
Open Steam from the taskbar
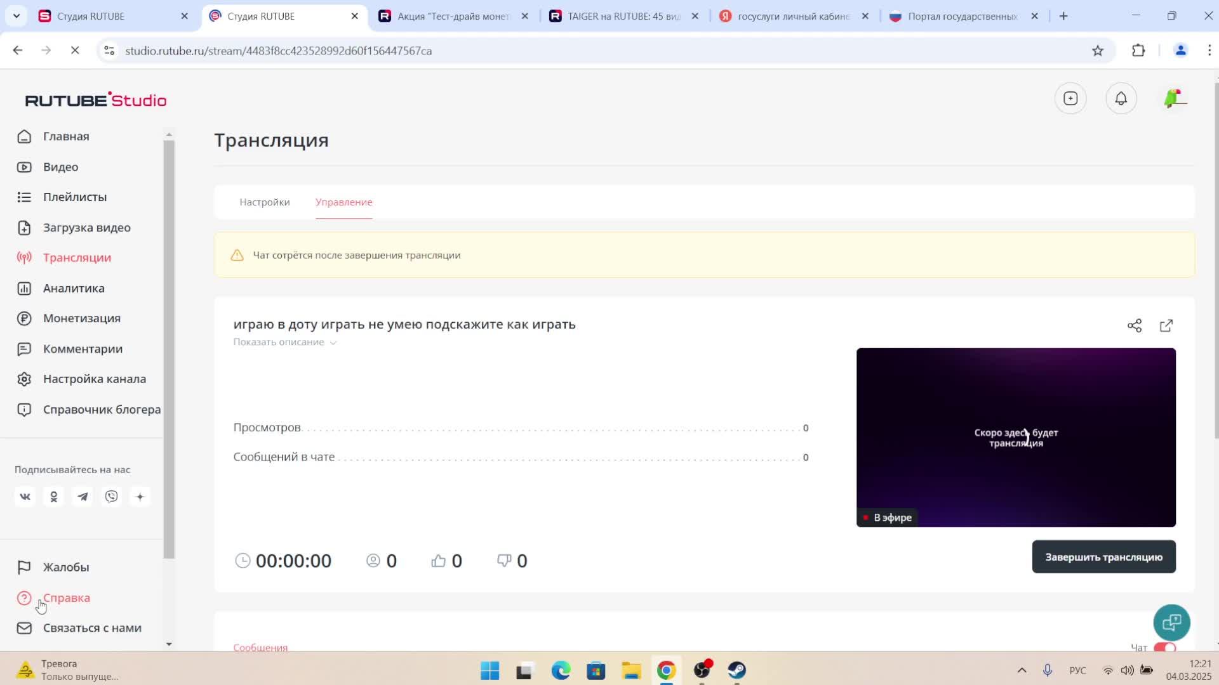pos(736,670)
